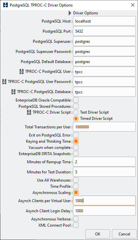Toggle off Asynchronous Scaling checkbox
The width and height of the screenshot is (138, 240).
click(x=76, y=192)
